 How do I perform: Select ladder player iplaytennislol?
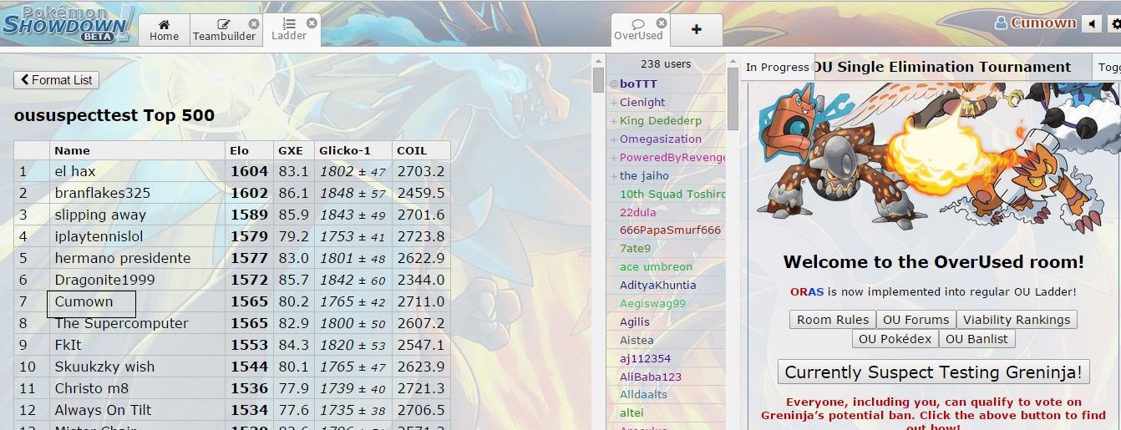(x=99, y=236)
